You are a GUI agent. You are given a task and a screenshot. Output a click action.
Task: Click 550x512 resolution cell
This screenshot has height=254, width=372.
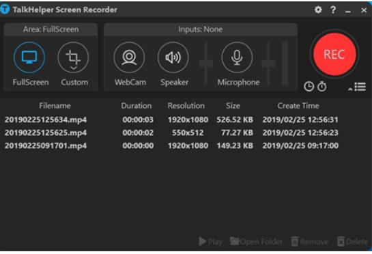tap(188, 132)
